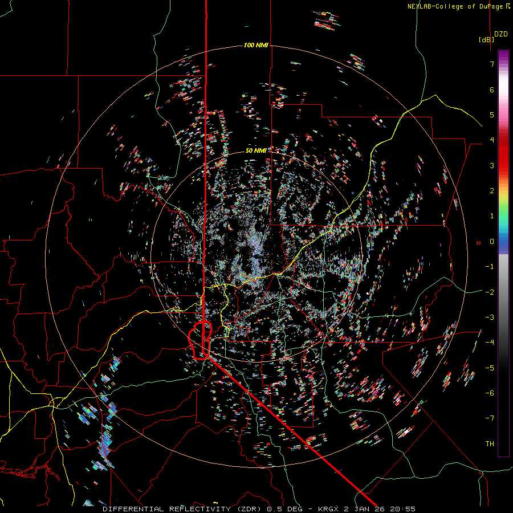Click the 0 scale label
The width and height of the screenshot is (513, 513).
coord(492,242)
